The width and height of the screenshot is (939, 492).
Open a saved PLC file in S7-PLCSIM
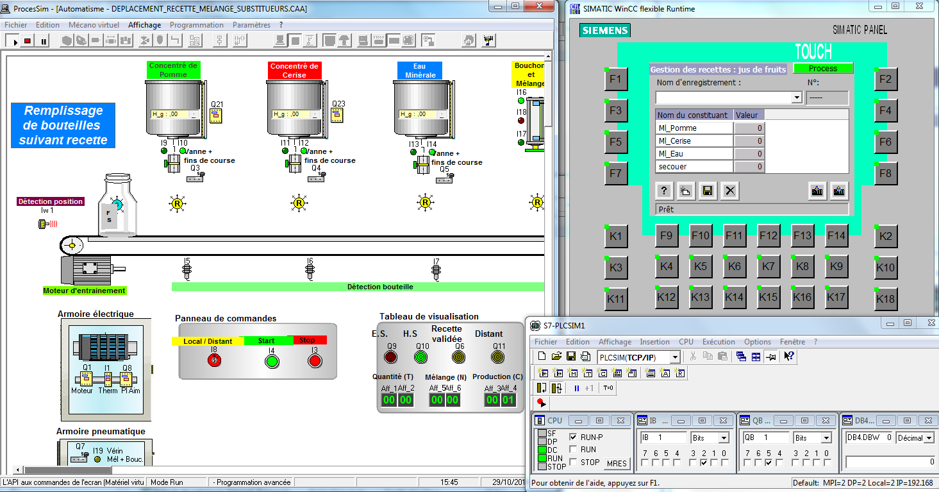click(x=556, y=357)
